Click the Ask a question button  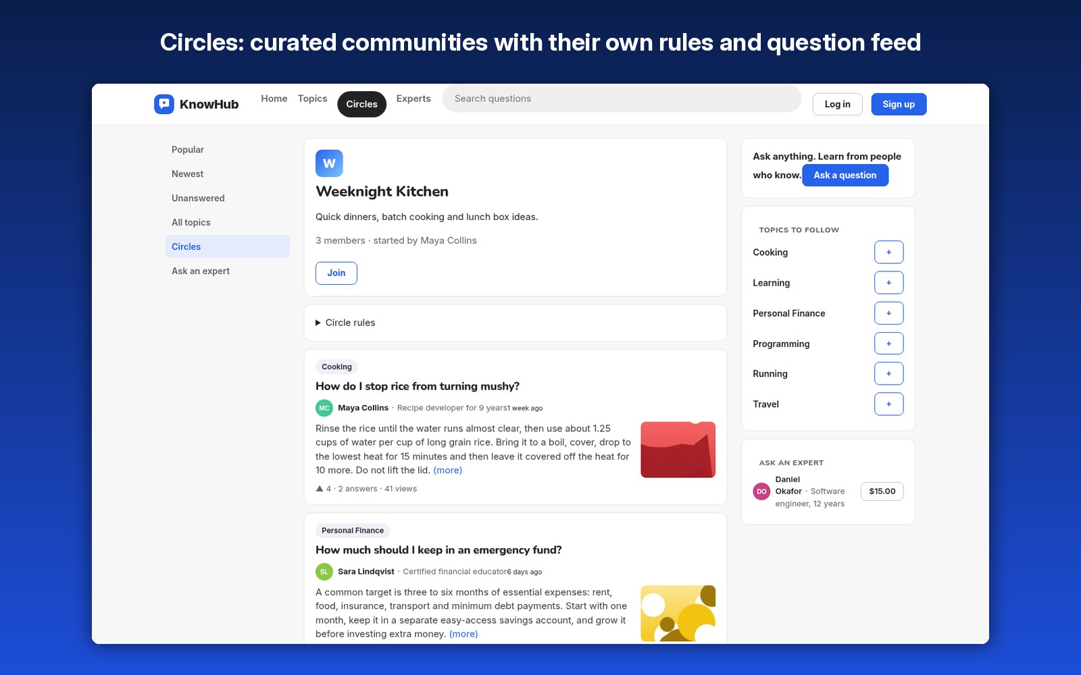[x=845, y=175]
